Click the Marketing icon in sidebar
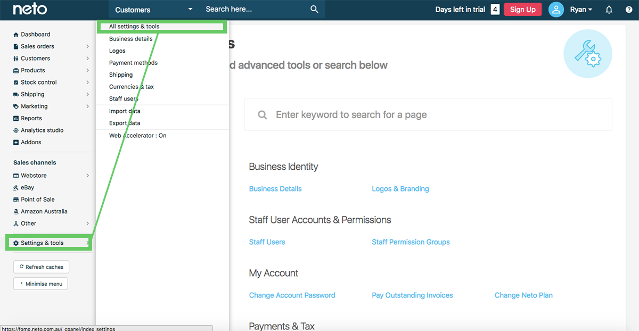The image size is (639, 331). click(16, 106)
